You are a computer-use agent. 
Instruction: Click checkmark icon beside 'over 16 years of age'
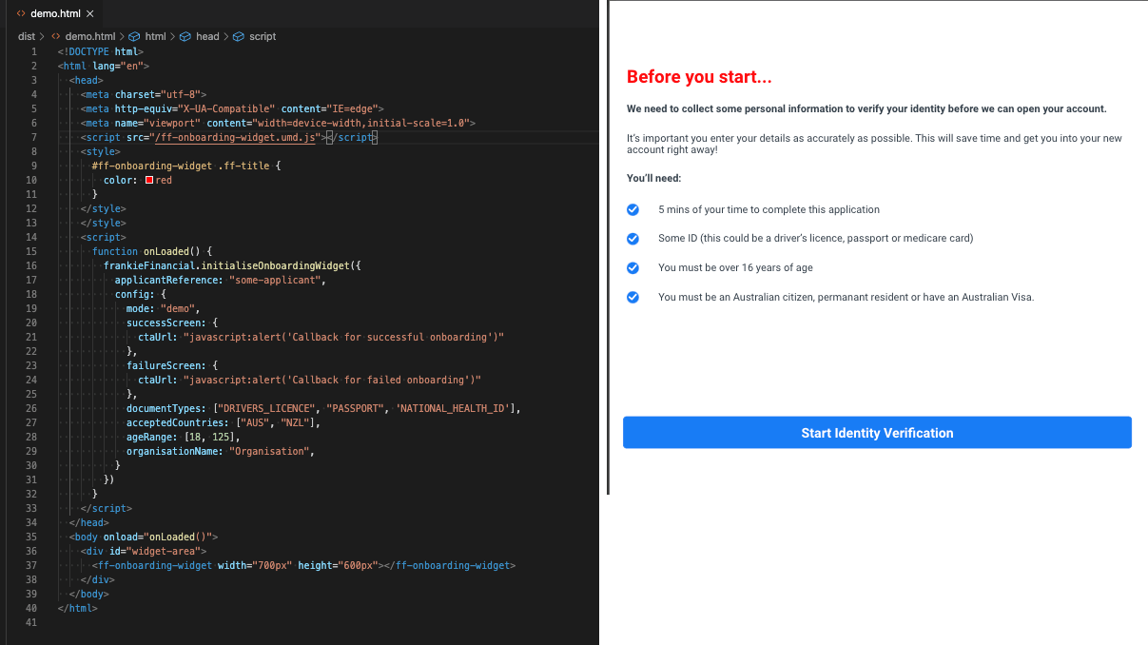[632, 267]
